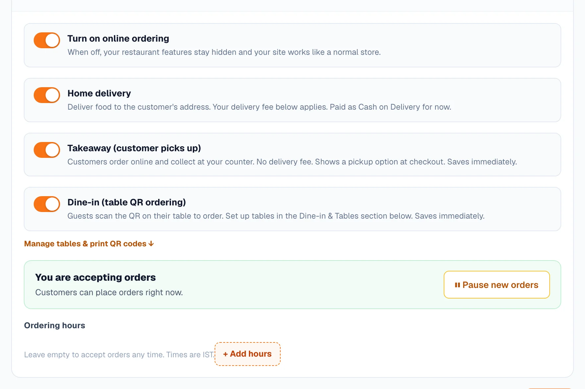Click the + Add hours button

[x=248, y=354]
